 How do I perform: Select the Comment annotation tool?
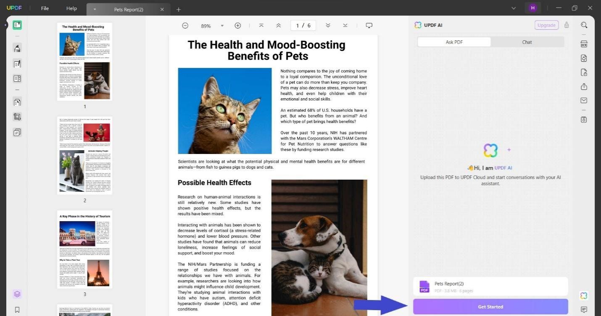click(17, 48)
